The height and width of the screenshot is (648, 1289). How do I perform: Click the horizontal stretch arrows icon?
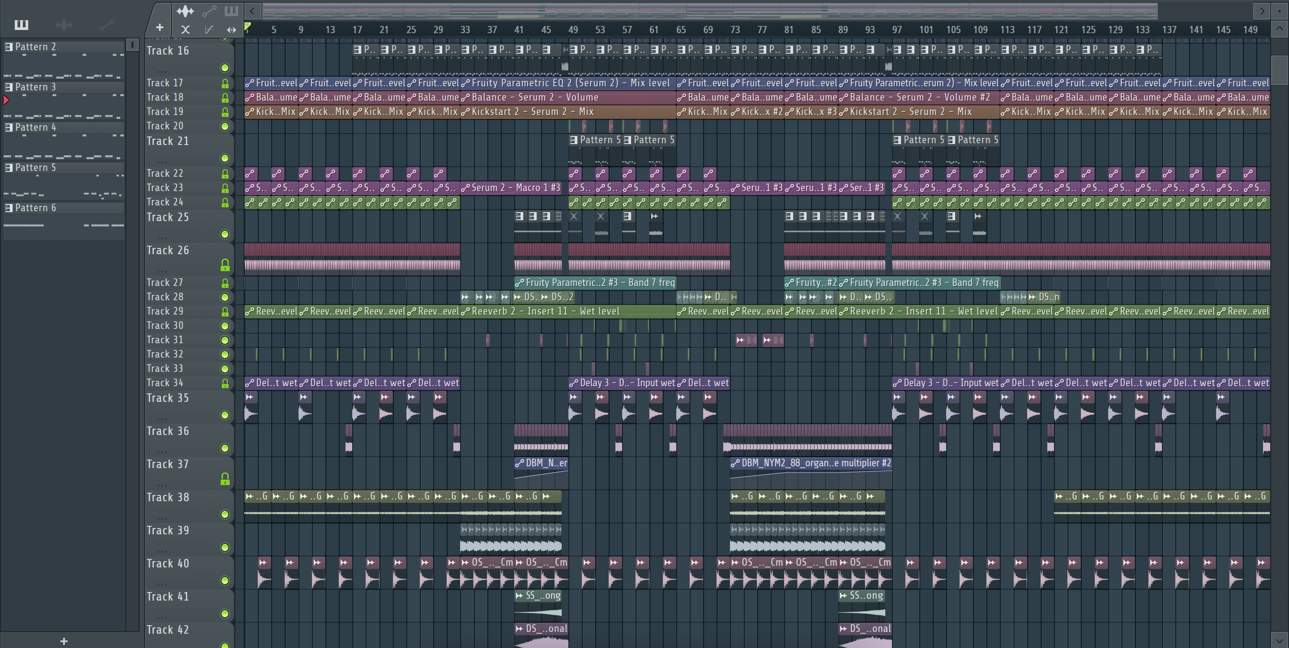point(231,30)
